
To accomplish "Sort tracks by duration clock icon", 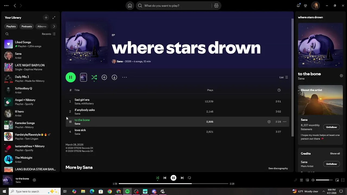I will (x=279, y=90).
